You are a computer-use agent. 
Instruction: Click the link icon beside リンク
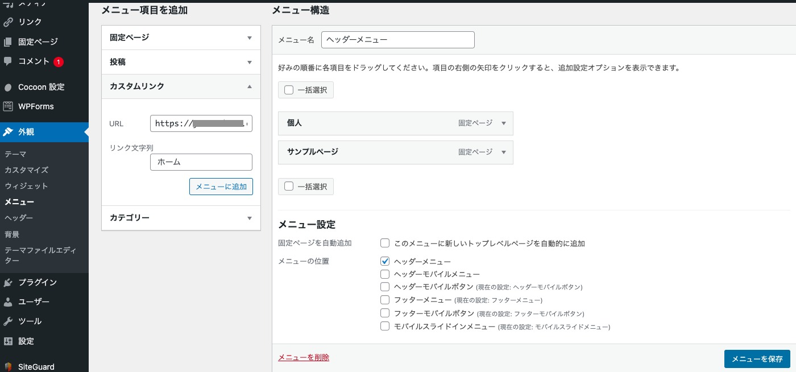[8, 22]
